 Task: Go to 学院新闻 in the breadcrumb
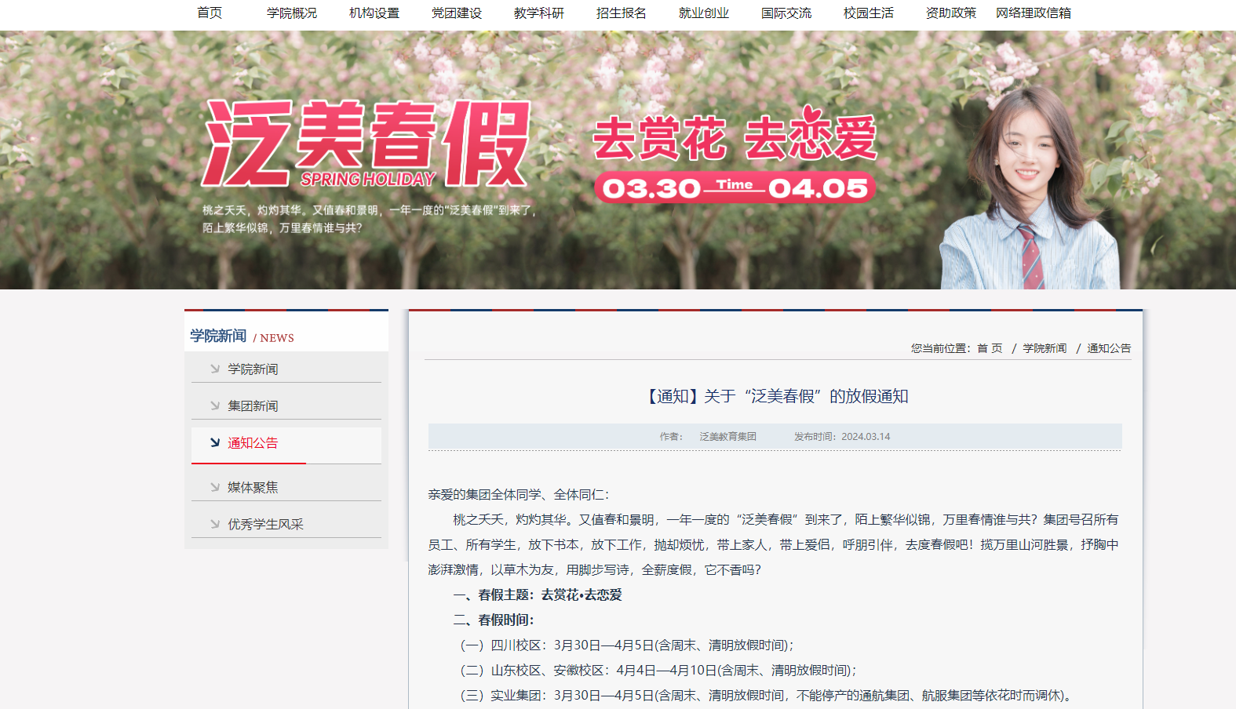pos(1045,348)
